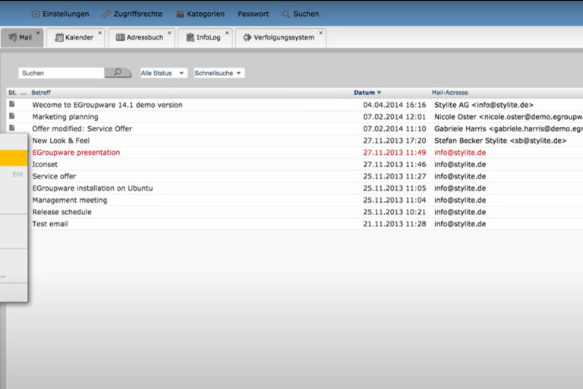Click the Kategorien folder icon
Viewport: 583px width, 389px height.
pos(180,14)
